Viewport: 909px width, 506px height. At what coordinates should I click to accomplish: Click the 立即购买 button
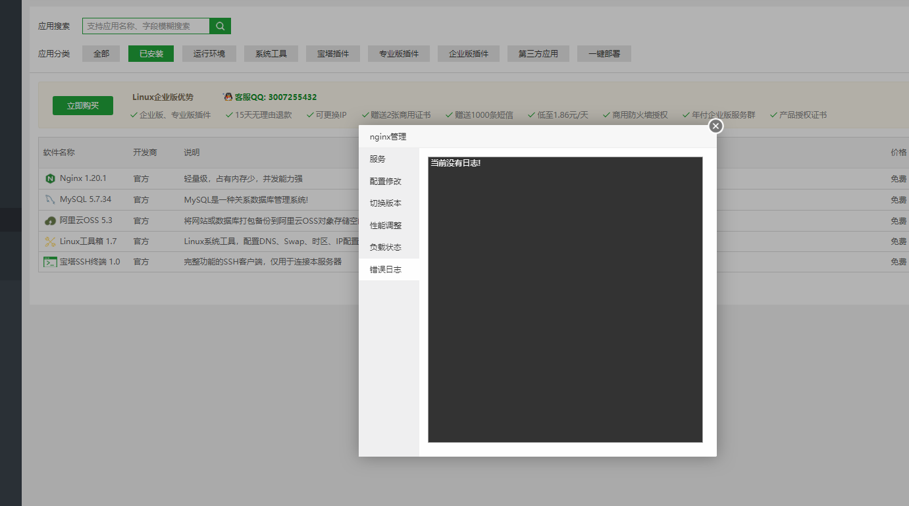[83, 105]
